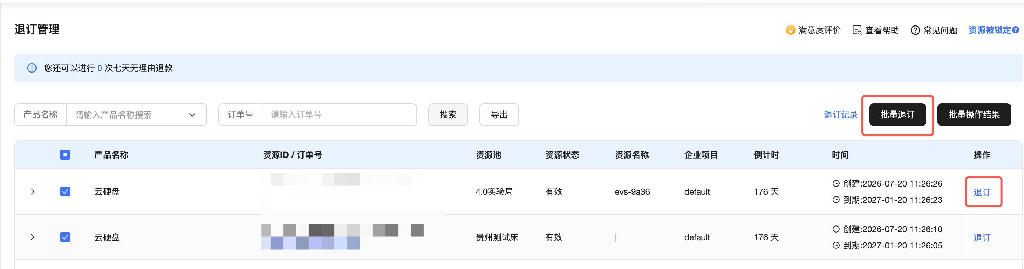Click the question mark beside 资源被锁定
Viewport: 1024px width, 269px height.
pyautogui.click(x=1015, y=30)
